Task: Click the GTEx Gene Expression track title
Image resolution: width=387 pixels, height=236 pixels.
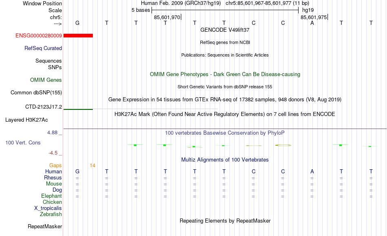Action: [x=225, y=100]
